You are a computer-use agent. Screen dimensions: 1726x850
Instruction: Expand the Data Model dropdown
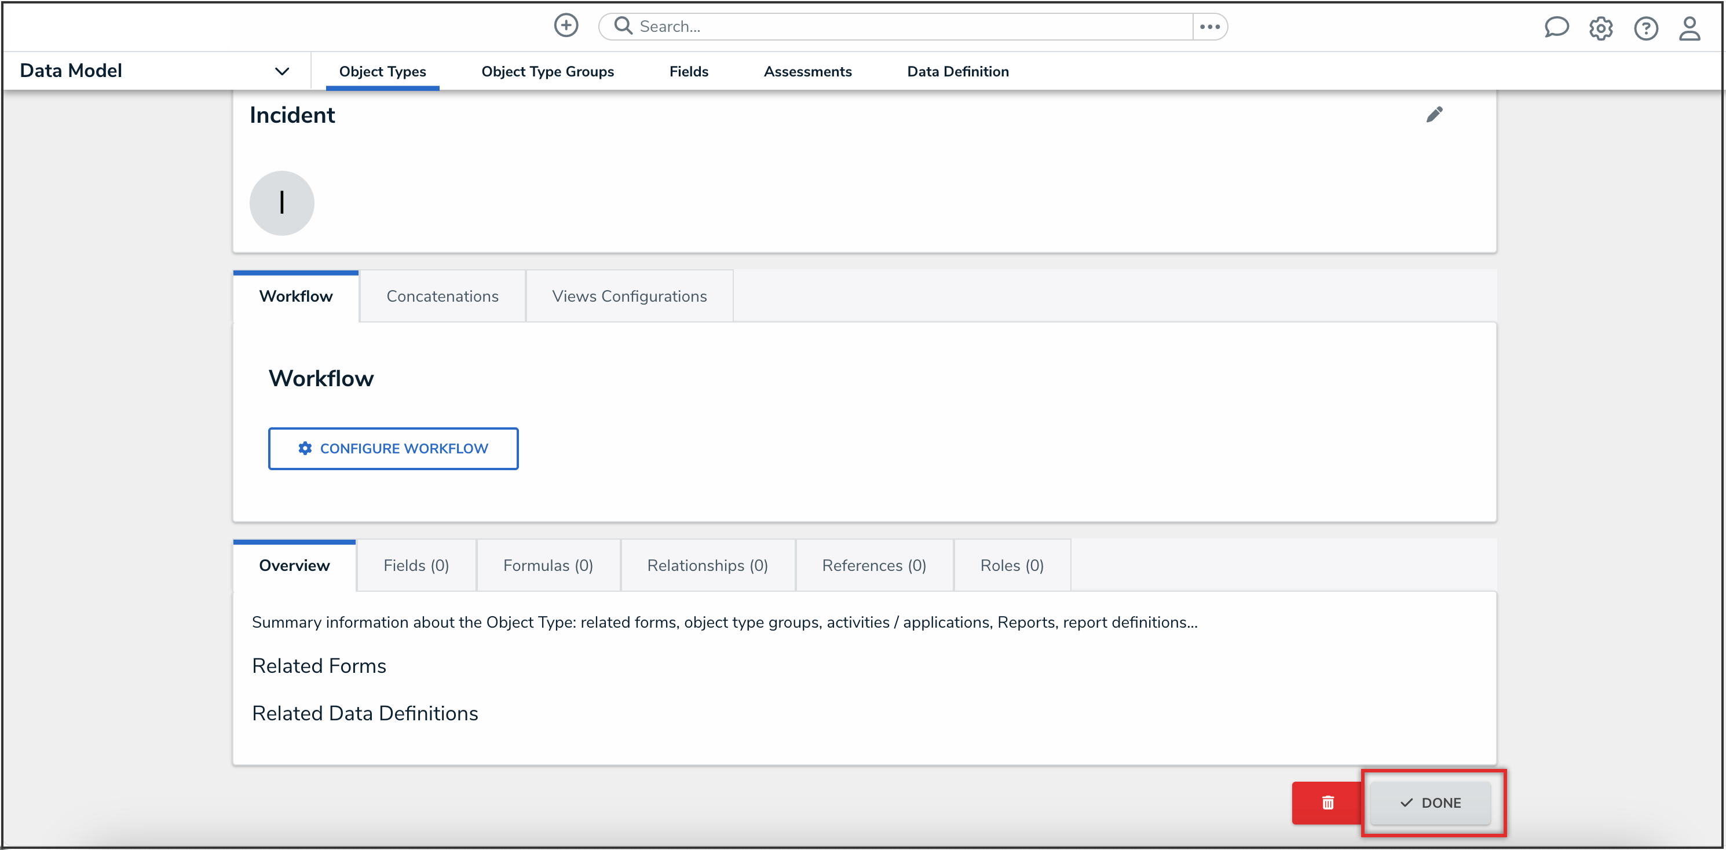[282, 71]
